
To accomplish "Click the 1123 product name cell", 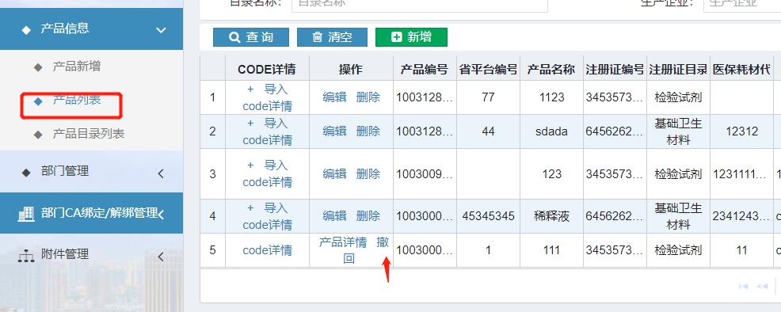I will [x=551, y=97].
